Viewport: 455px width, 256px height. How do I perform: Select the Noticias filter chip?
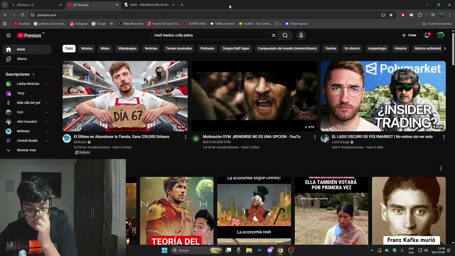[151, 48]
